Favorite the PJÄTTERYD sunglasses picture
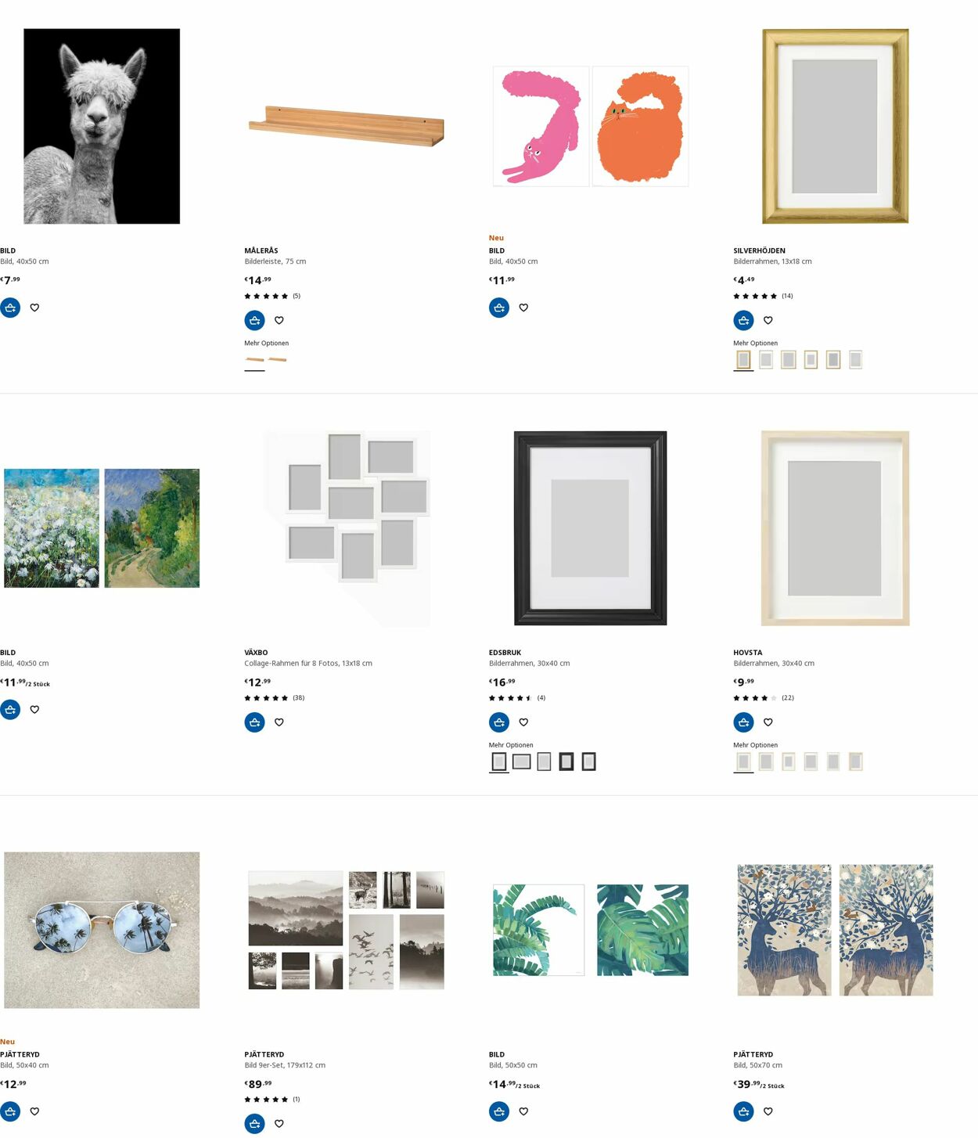Image resolution: width=978 pixels, height=1138 pixels. pos(34,1111)
